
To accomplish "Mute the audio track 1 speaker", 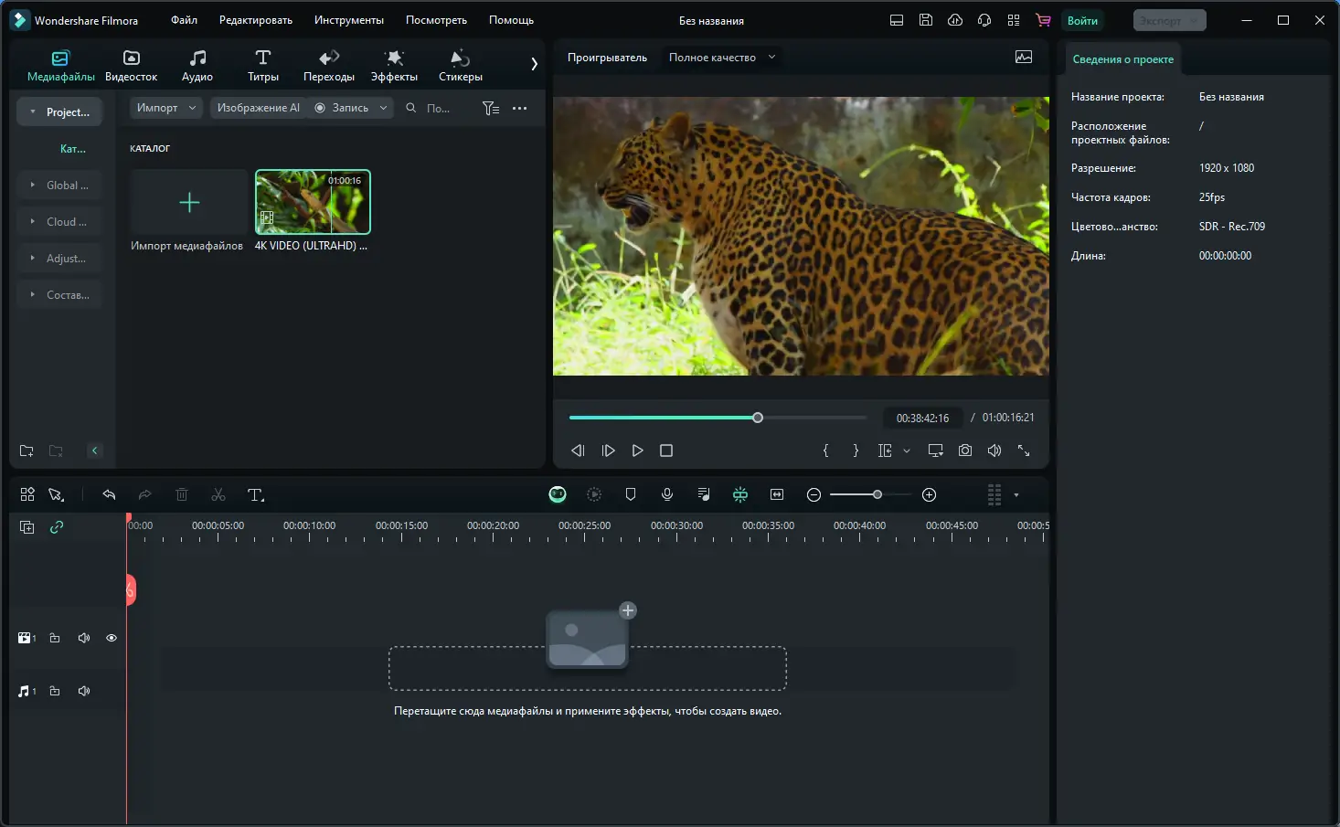I will [84, 691].
